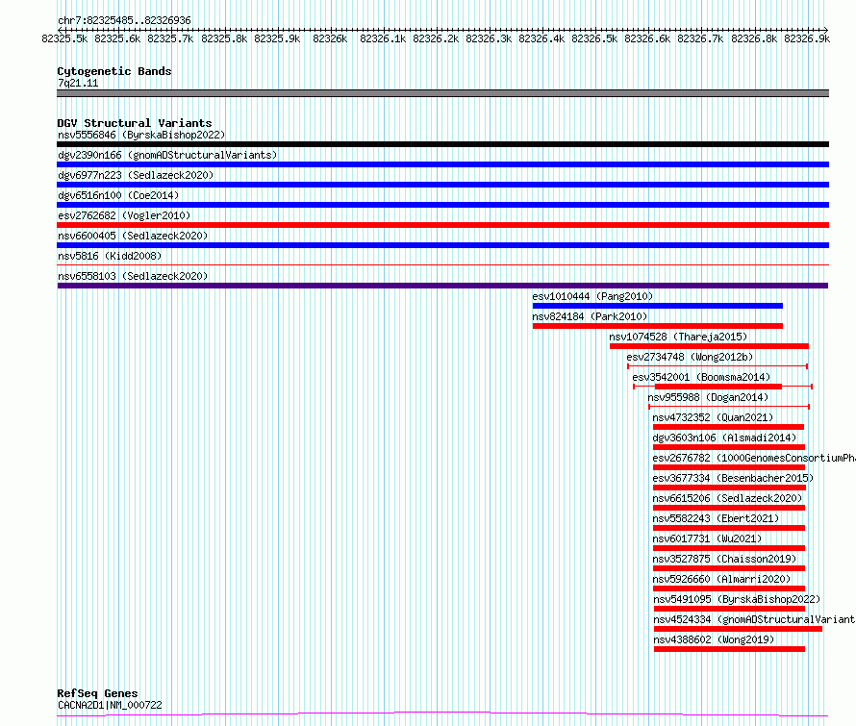Viewport: 856px width, 726px height.
Task: Click nsv6017731 (Wu2021) label
Action: tap(707, 538)
